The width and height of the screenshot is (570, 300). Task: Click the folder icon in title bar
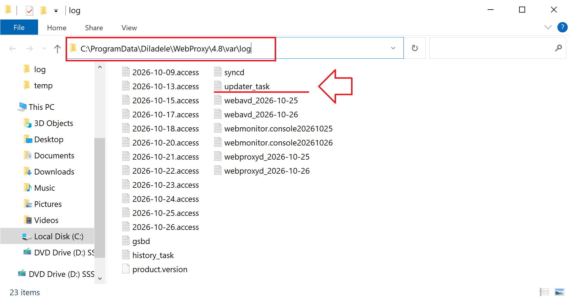click(x=8, y=10)
